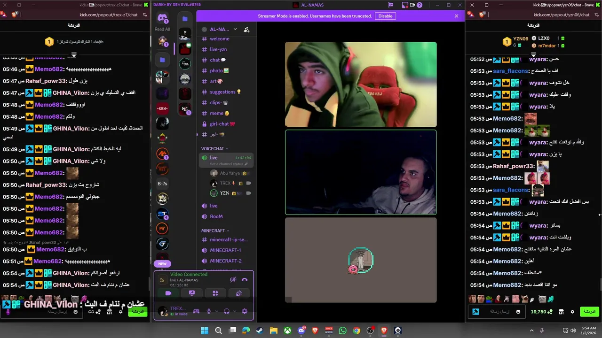Expand microphone input options arrow

(216, 311)
